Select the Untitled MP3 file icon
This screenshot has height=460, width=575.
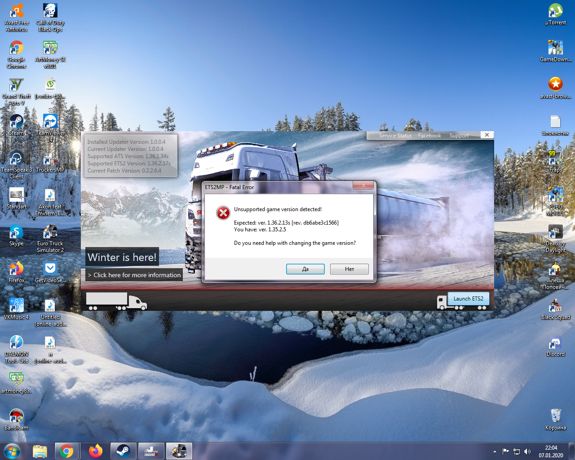click(50, 313)
